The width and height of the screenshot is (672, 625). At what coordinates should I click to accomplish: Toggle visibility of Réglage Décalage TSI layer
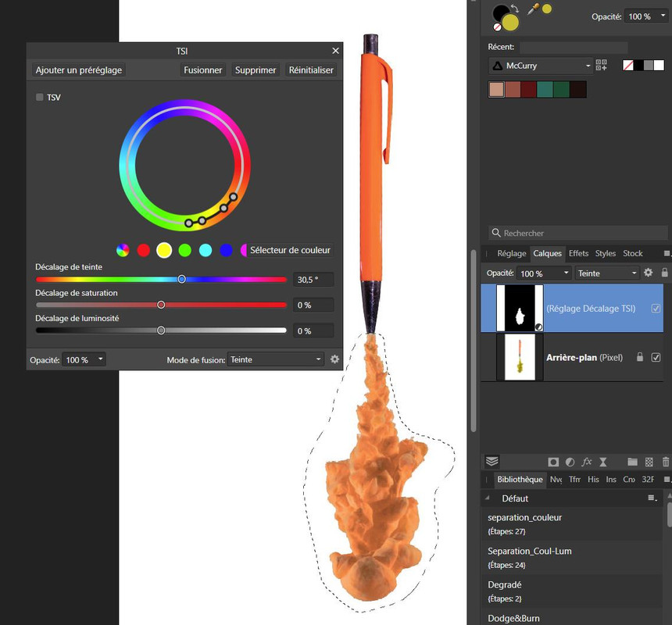coord(656,309)
